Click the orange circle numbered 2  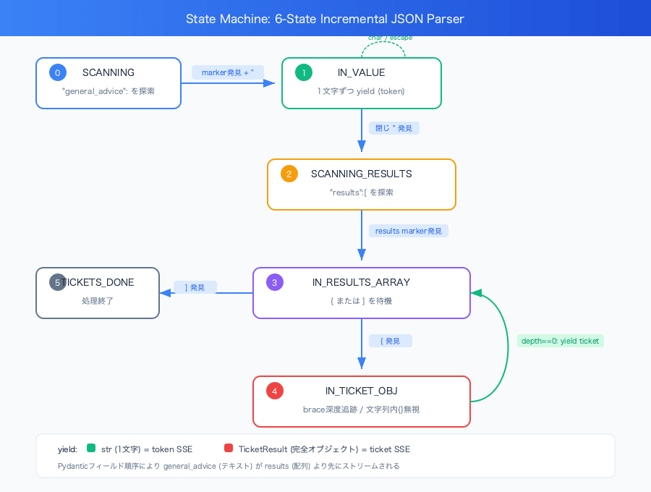(x=289, y=174)
